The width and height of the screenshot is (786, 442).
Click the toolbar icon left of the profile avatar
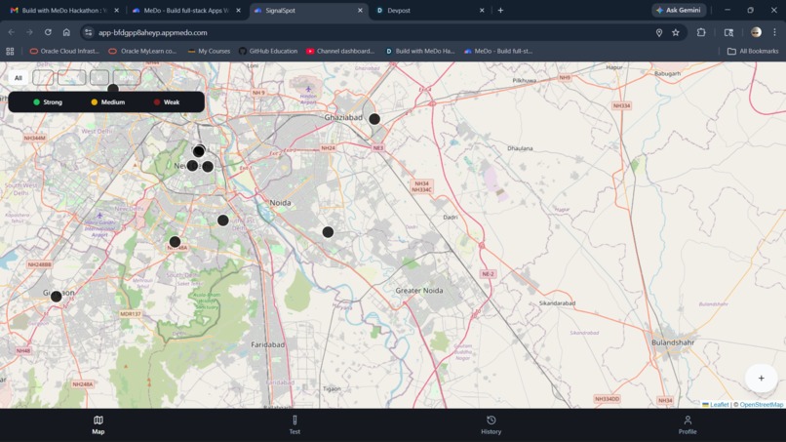[x=728, y=32]
